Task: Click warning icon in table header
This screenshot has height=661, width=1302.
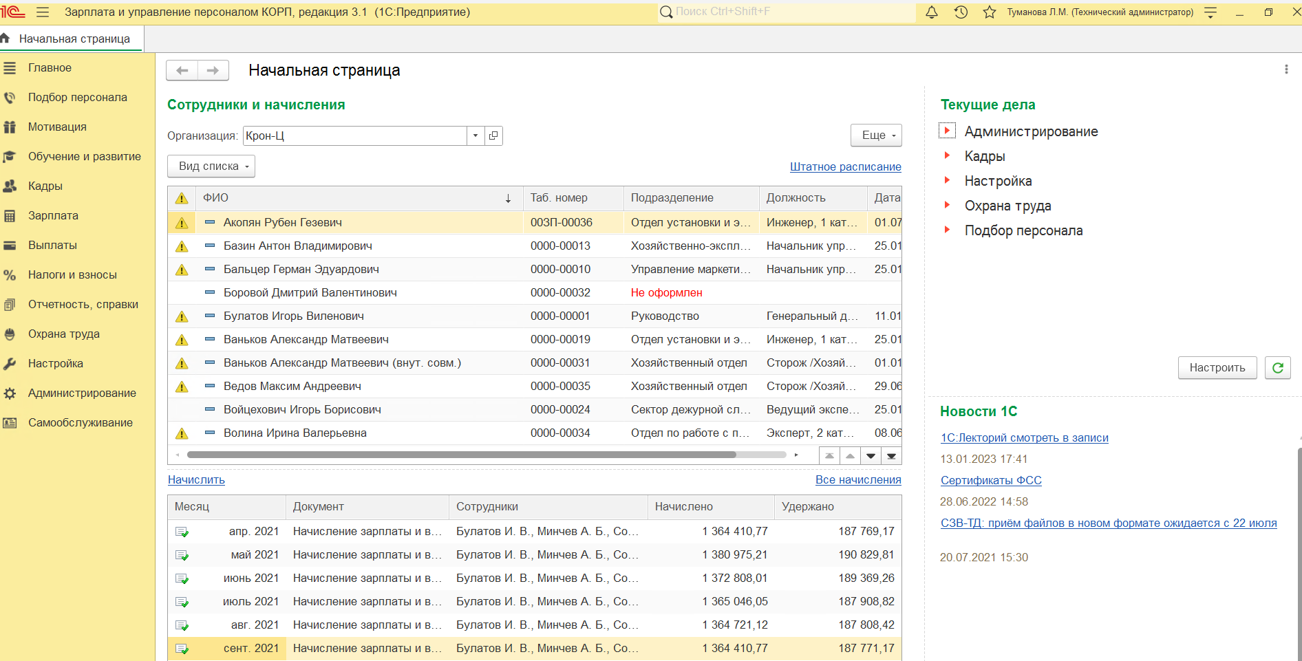Action: click(x=182, y=198)
